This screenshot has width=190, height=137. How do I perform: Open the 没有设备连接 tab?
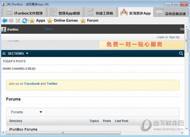[171, 13]
